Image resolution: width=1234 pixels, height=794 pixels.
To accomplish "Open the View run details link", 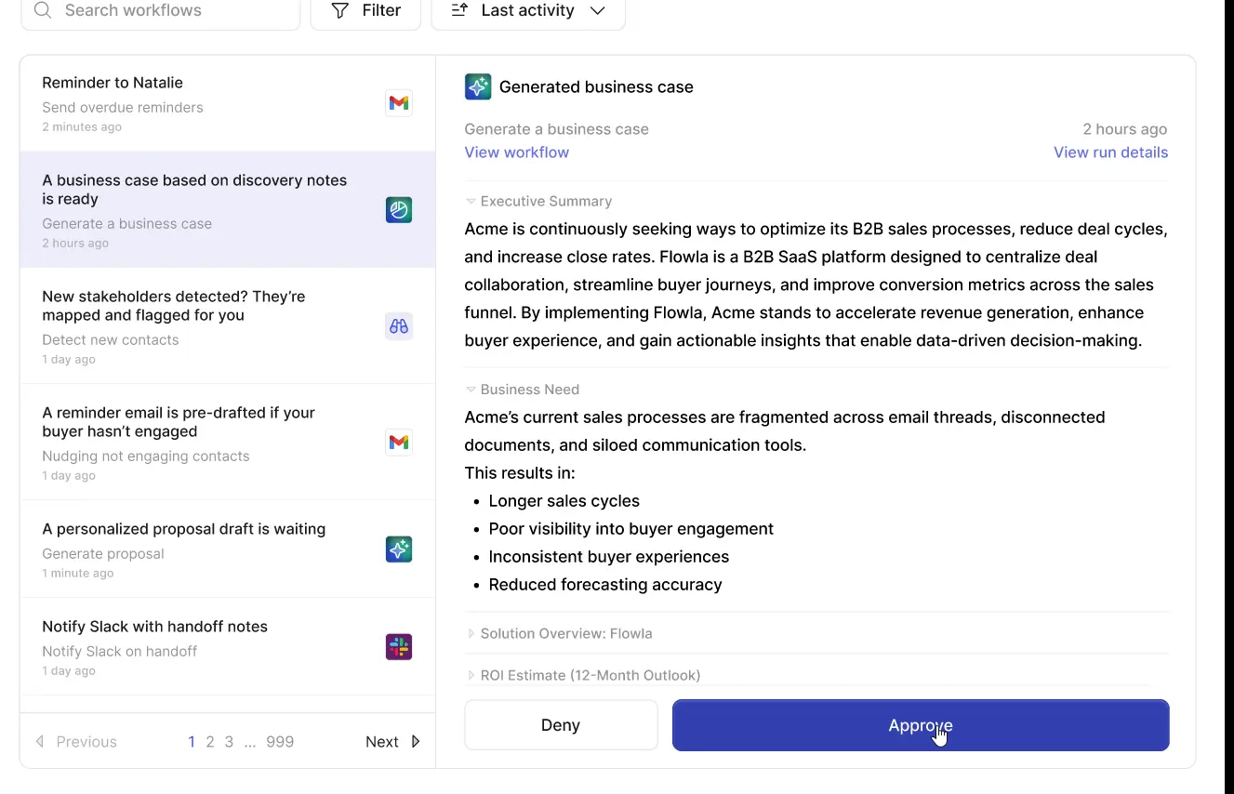I will pos(1110,152).
